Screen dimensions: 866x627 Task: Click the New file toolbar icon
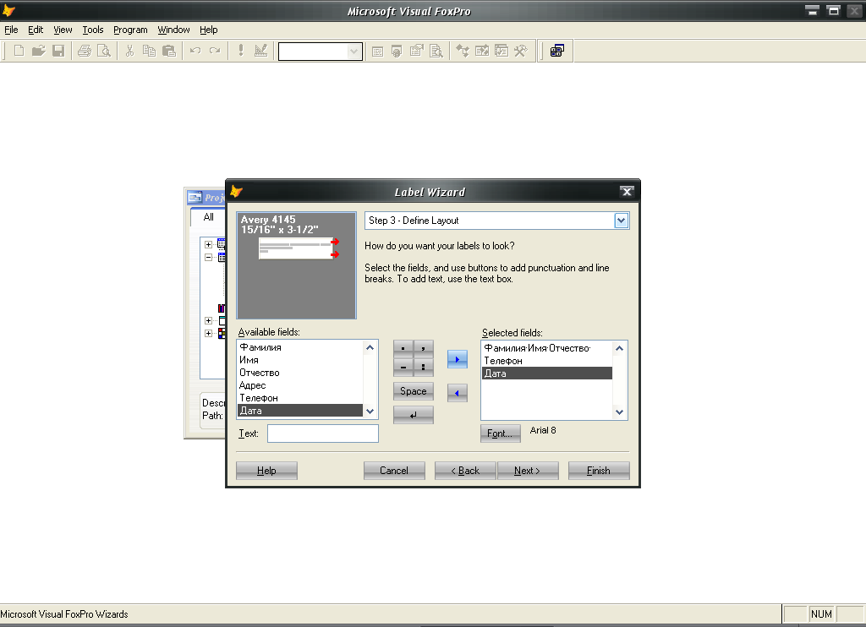click(19, 52)
